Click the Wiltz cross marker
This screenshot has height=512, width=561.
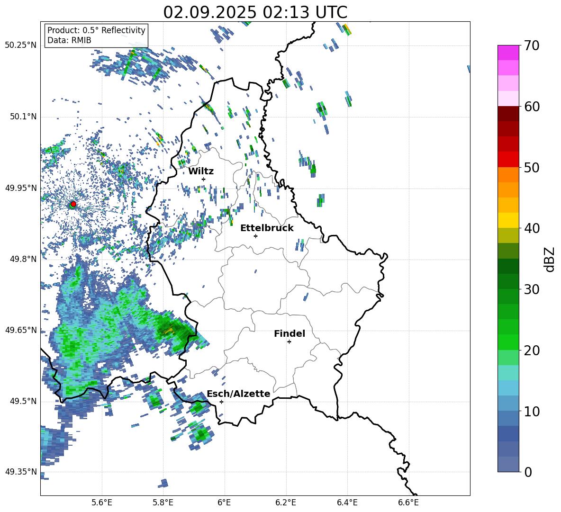click(x=204, y=179)
